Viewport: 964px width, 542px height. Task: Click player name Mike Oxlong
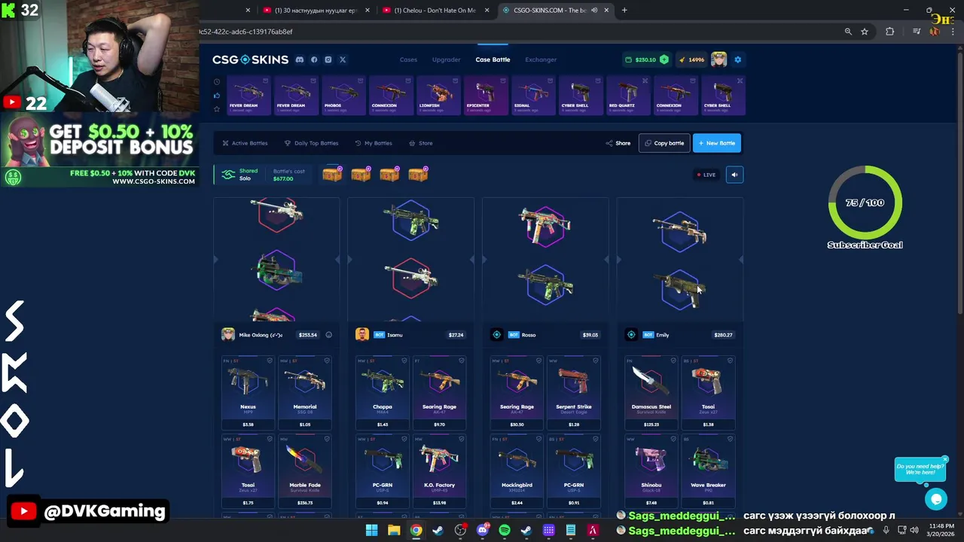261,335
